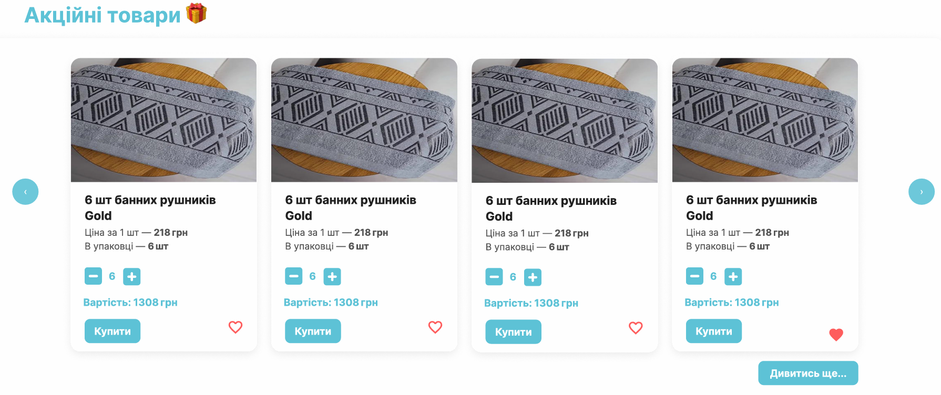This screenshot has height=395, width=941.
Task: Toggle the heart on the third product
Action: (636, 328)
